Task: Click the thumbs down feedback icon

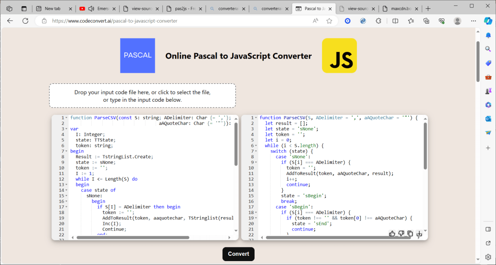Action: coord(401,234)
